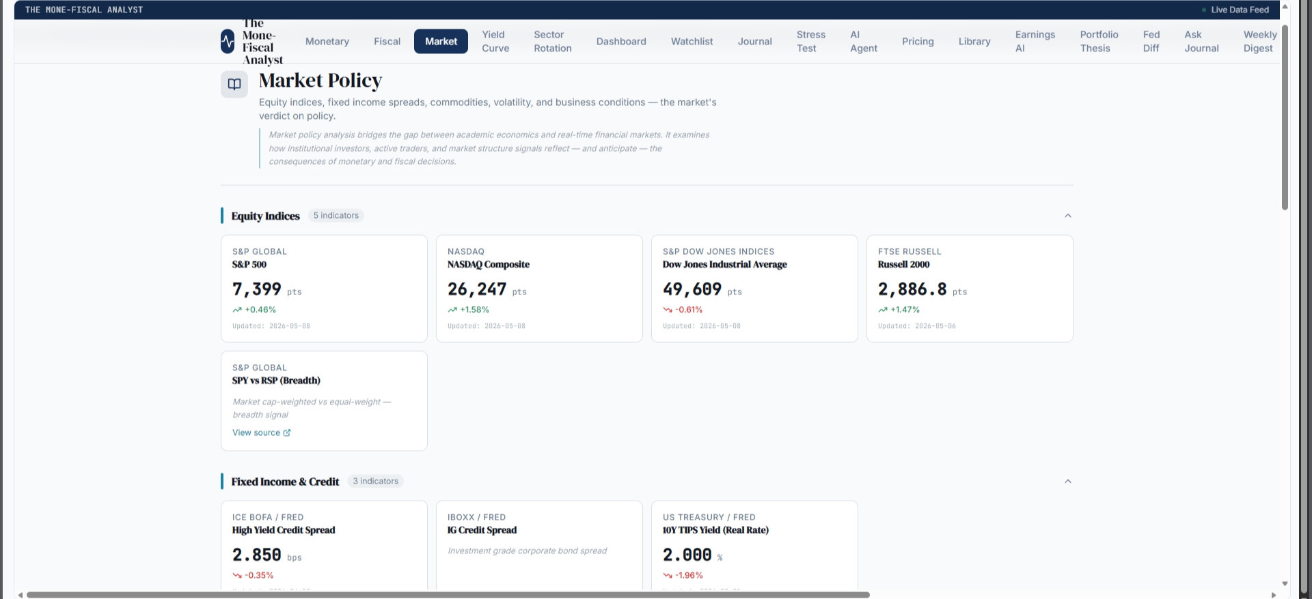Click the downtrend arrow icon on Dow Jones card
1312x599 pixels.
[x=668, y=310]
